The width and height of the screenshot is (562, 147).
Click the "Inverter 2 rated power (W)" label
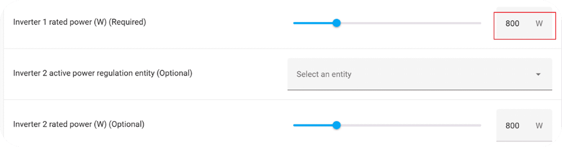(60, 124)
